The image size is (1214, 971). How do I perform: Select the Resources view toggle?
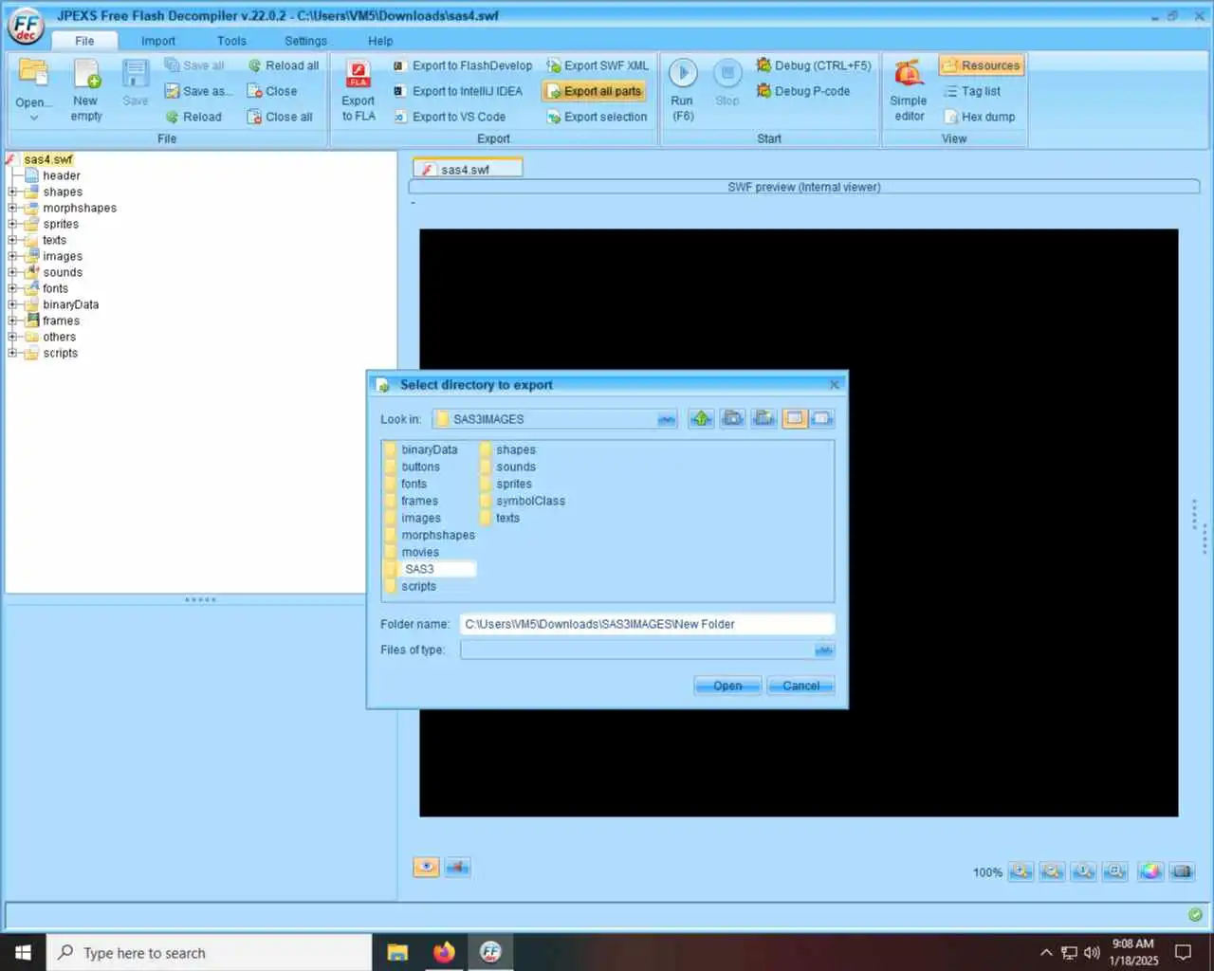pos(982,65)
